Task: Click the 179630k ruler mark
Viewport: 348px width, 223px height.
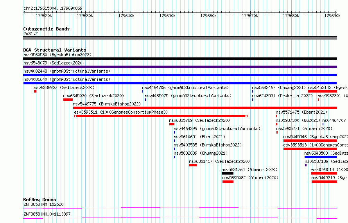Action: pyautogui.click(x=85, y=16)
